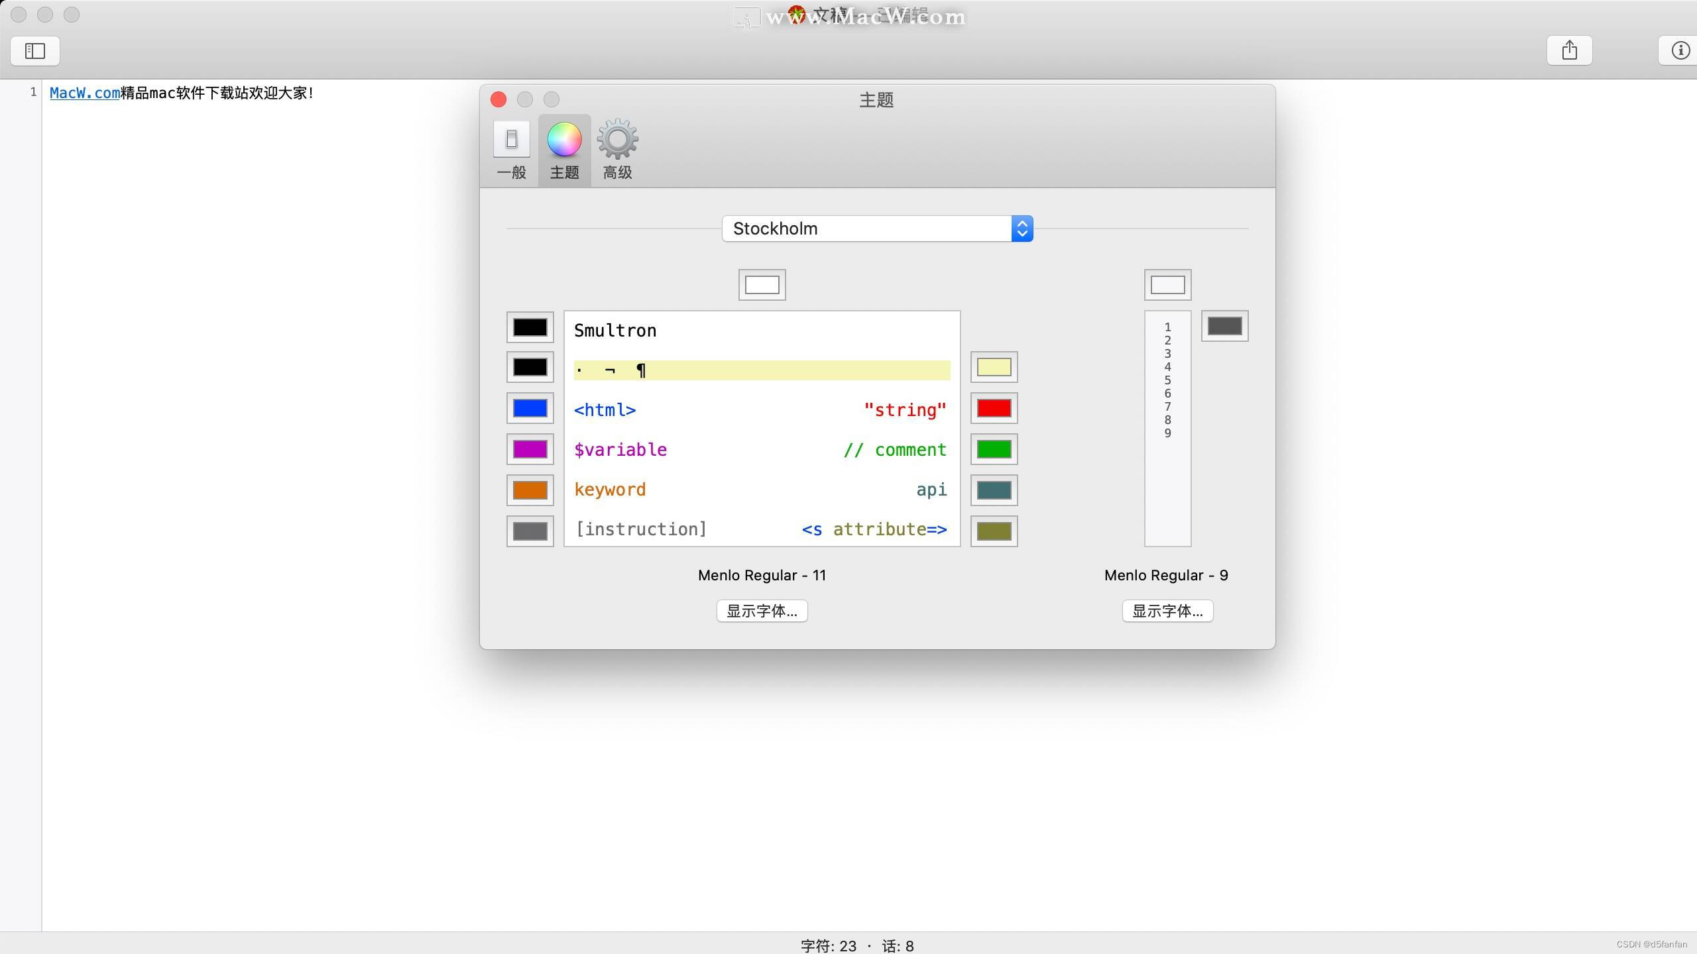Close the 主题 preferences window
Image resolution: width=1697 pixels, height=954 pixels.
(x=498, y=99)
